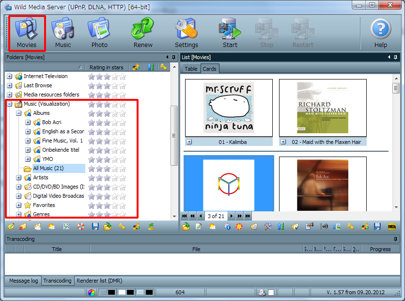Collapse the Music (Visualization) folder
Viewport: 405px width, 301px height.
point(10,104)
